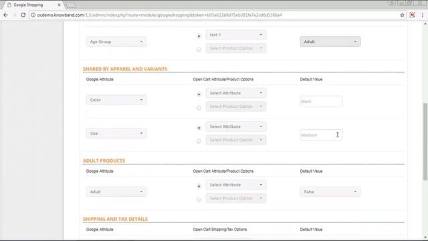Viewport: 428px width, 241px height.
Task: Select the Color product option radio button
Action: pyautogui.click(x=199, y=108)
